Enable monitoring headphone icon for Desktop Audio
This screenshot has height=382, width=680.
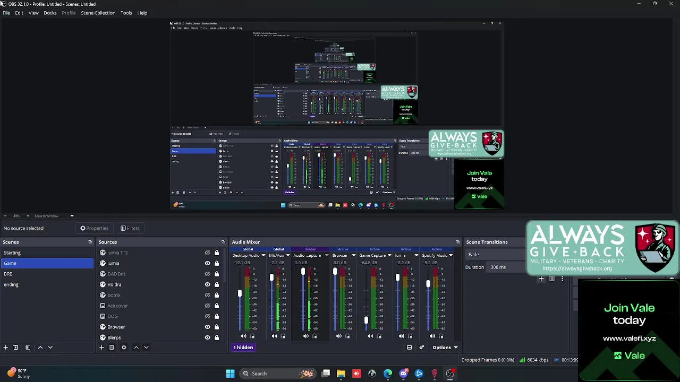(252, 336)
